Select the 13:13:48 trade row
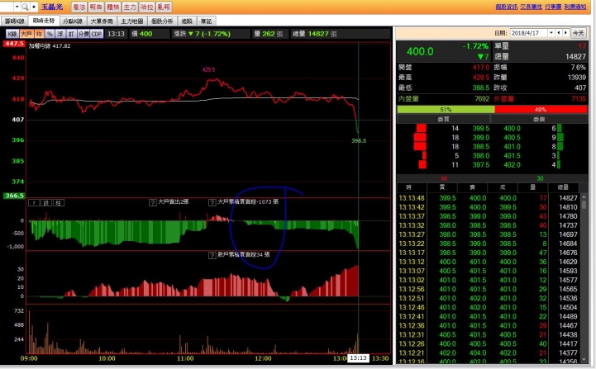Viewport: 596px width, 369px height. [x=488, y=198]
